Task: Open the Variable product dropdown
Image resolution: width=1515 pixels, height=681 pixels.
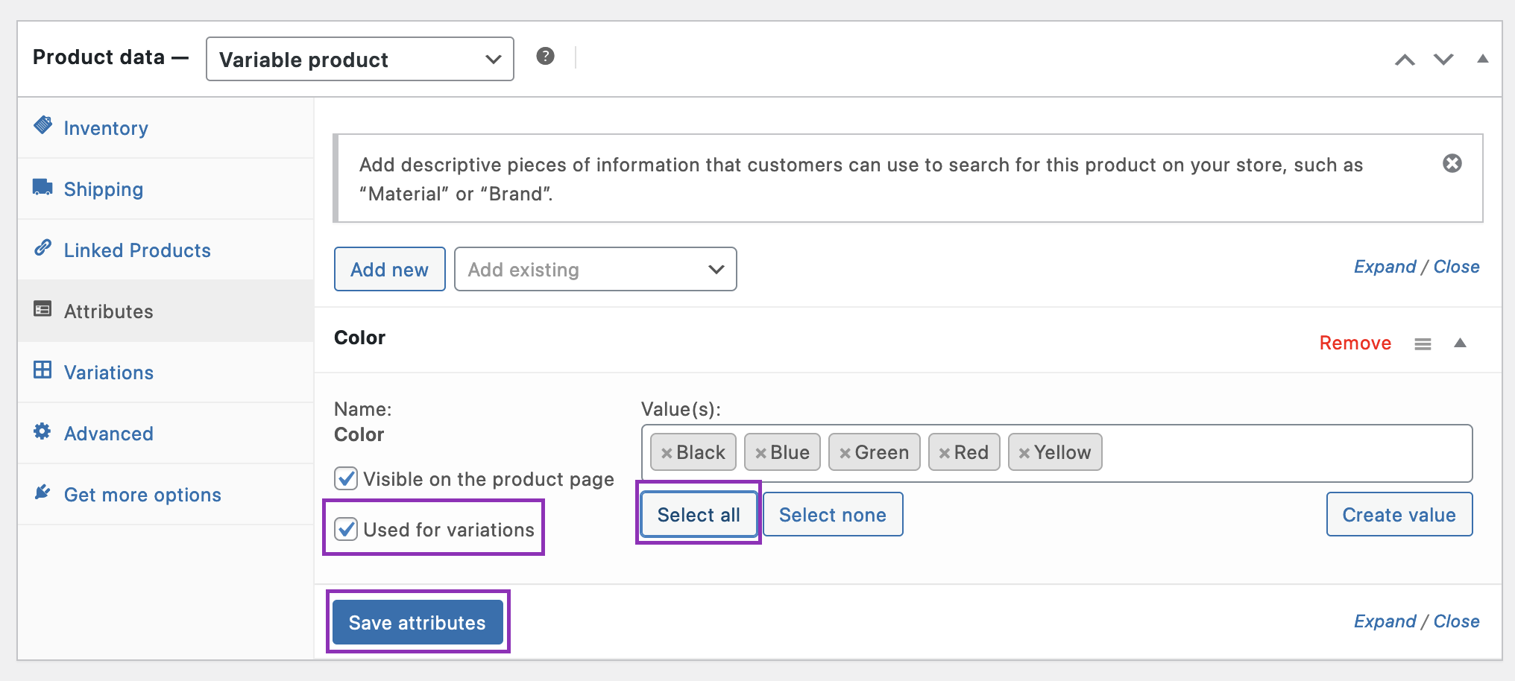Action: [x=359, y=59]
